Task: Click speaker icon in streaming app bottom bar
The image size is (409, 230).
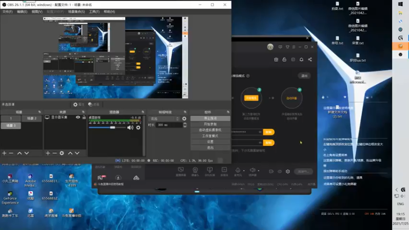Action: pos(252,170)
